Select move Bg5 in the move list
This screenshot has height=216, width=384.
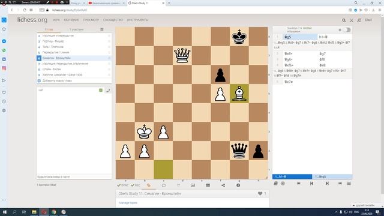tap(300, 37)
